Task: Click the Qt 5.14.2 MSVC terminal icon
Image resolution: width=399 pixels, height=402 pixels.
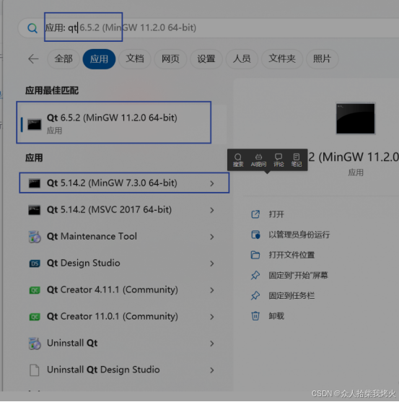Action: click(x=35, y=210)
